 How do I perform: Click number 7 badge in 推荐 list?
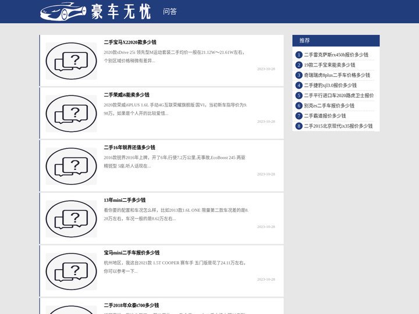[x=299, y=116]
